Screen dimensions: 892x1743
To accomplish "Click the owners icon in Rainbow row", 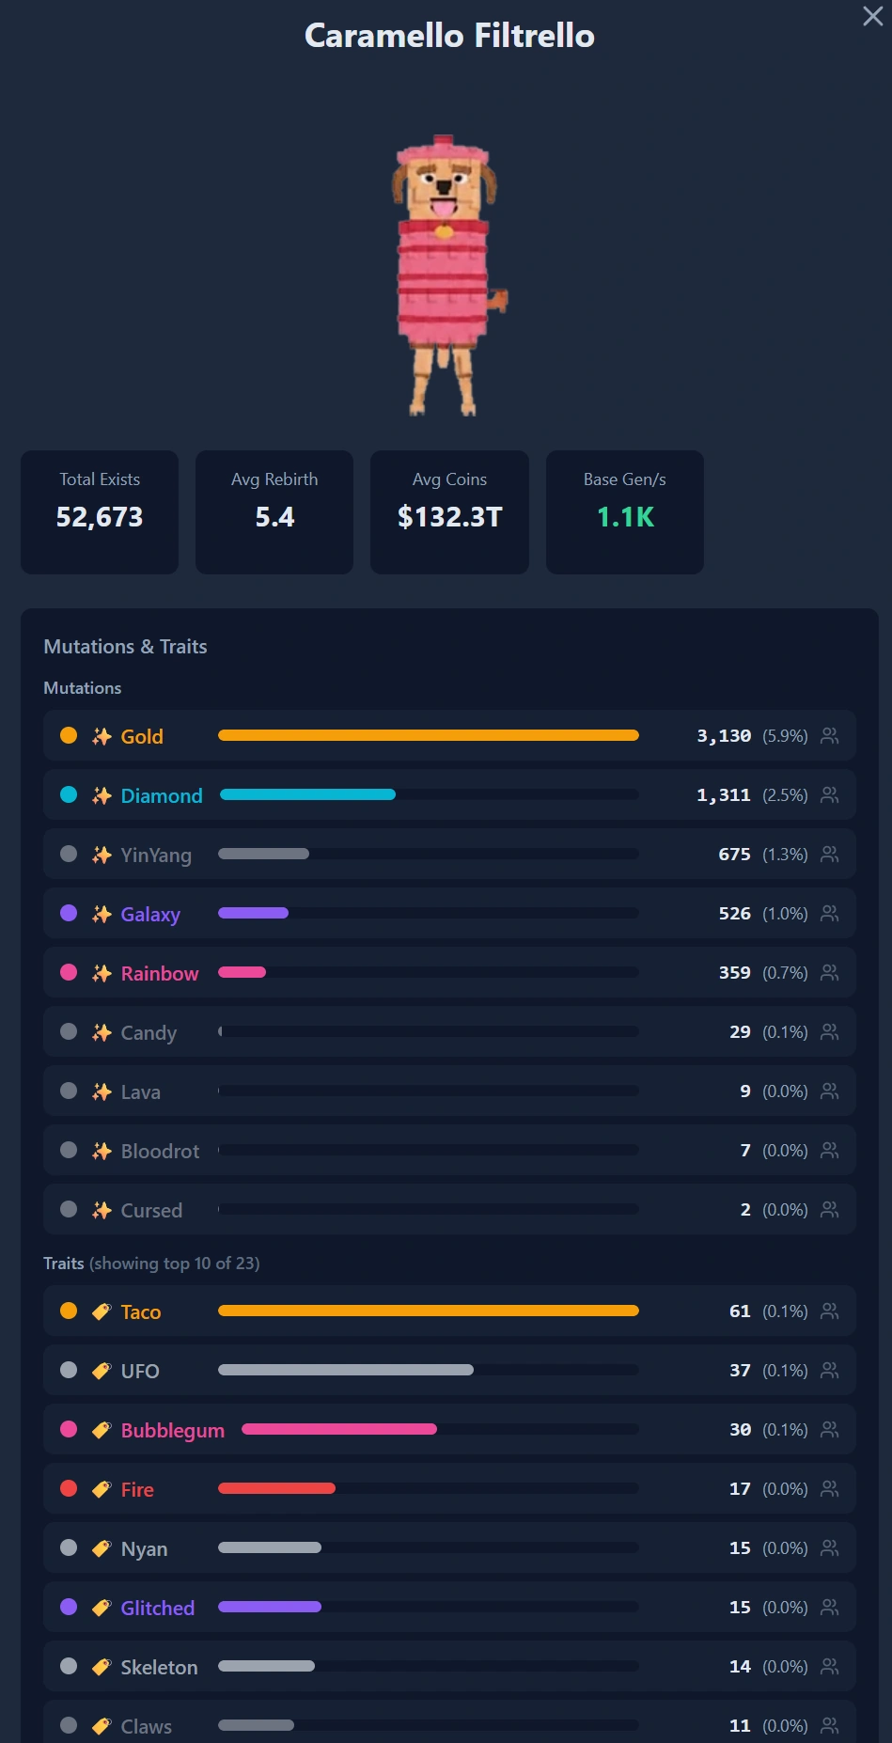I will (829, 972).
